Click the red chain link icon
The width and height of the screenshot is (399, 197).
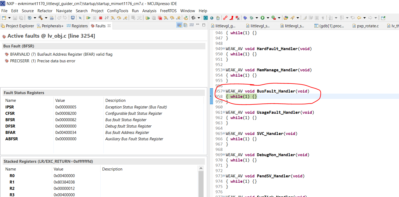point(225,18)
